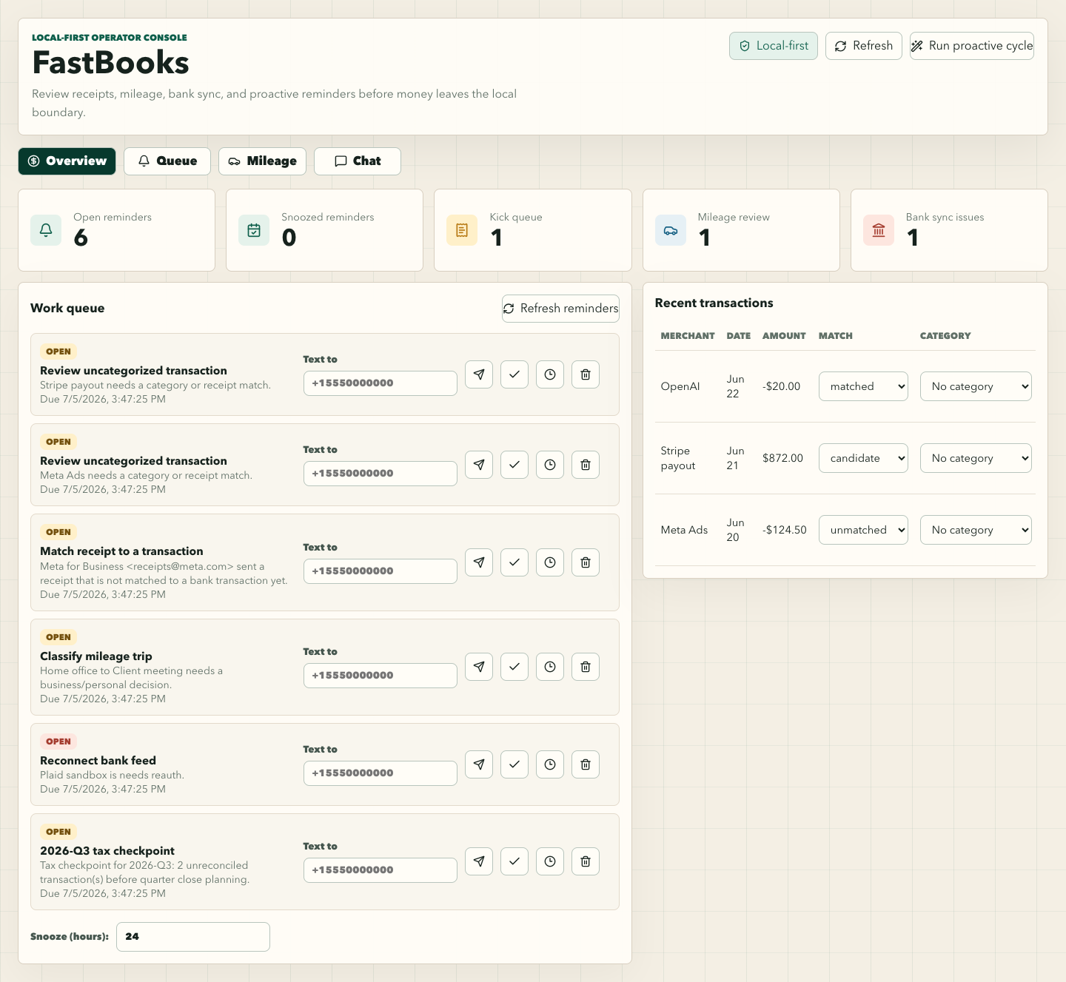1066x982 pixels.
Task: Snooze the Reconnect bank feed reminder
Action: 550,764
